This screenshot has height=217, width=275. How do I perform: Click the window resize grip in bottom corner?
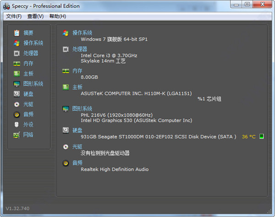click(269, 211)
